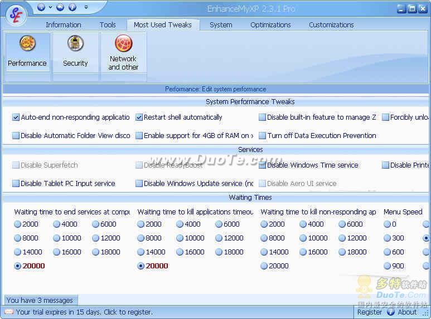This screenshot has height=319, width=431.
Task: Click System Performance Tweaks section header
Action: pyautogui.click(x=250, y=102)
